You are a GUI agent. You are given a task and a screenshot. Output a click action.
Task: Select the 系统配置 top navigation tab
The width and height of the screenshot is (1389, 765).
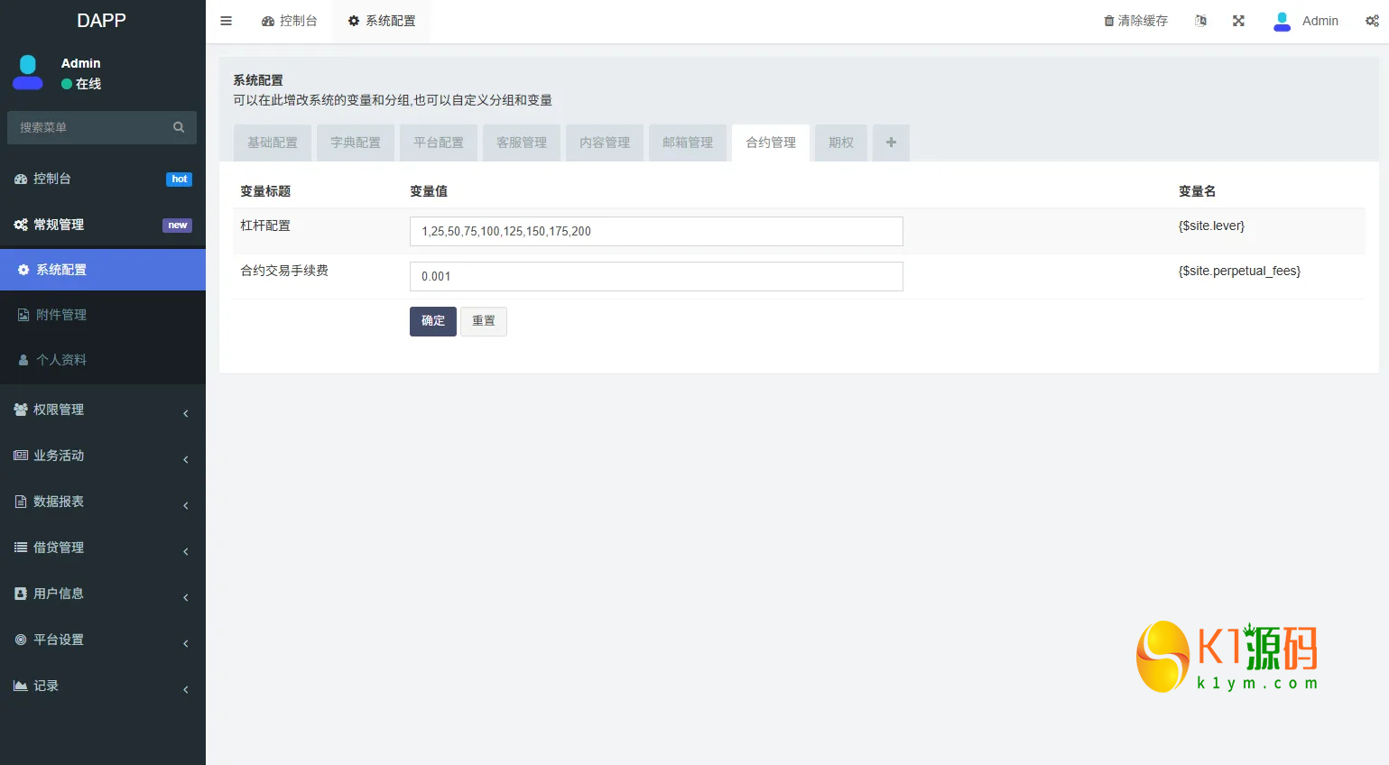point(382,21)
